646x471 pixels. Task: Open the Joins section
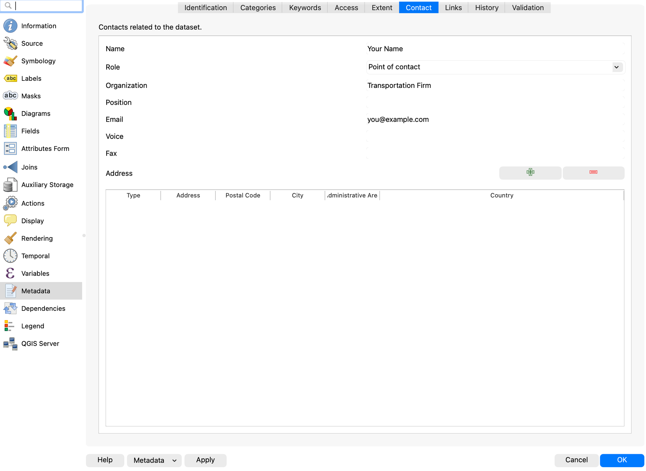41,167
